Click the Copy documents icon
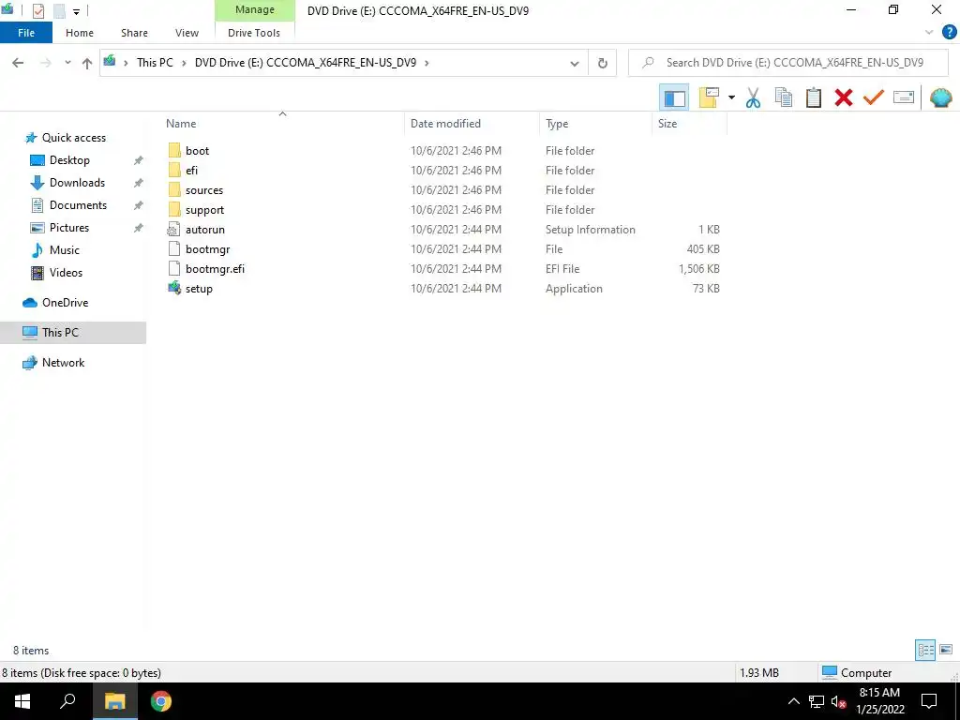This screenshot has width=960, height=720. (783, 97)
